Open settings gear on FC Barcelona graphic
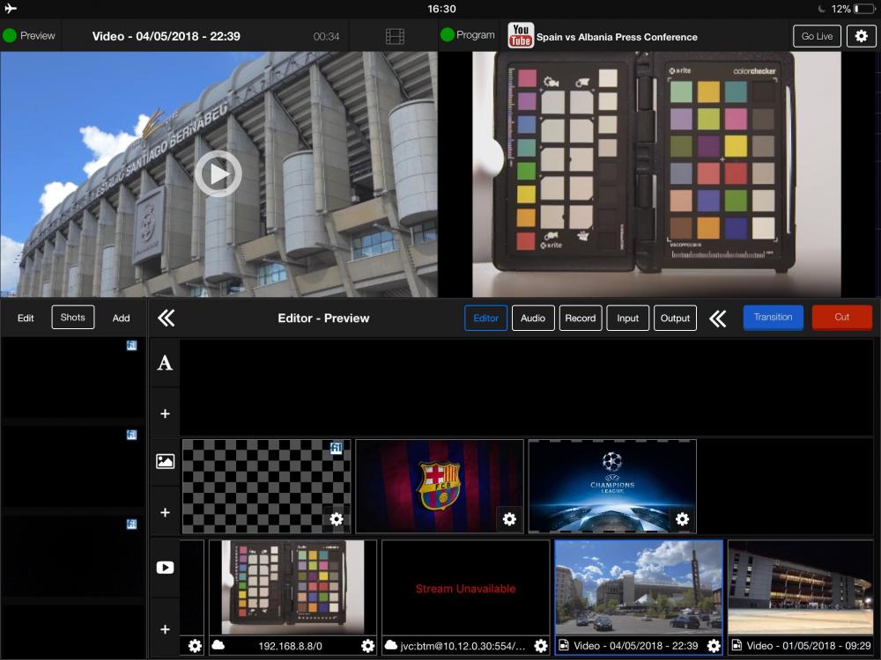This screenshot has height=660, width=881. pos(509,519)
